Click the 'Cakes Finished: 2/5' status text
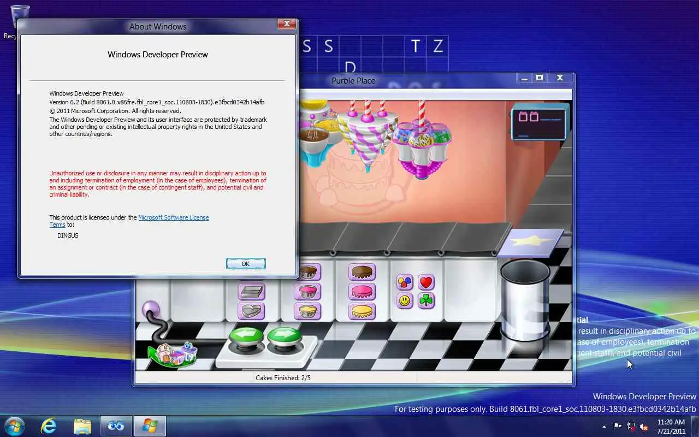This screenshot has width=699, height=437. [283, 378]
